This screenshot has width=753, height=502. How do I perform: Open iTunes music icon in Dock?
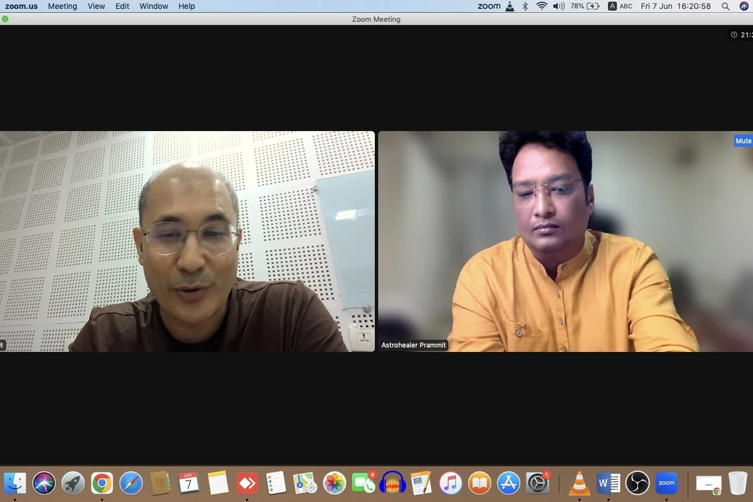point(451,483)
